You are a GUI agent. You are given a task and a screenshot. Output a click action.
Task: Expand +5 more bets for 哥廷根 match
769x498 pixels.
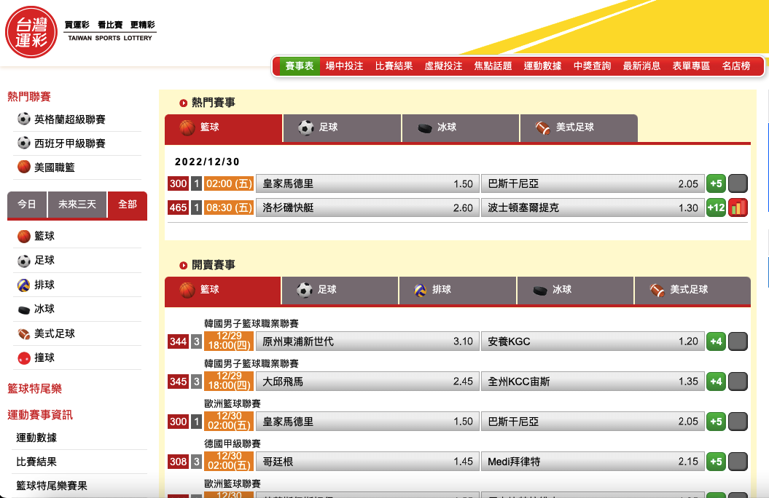pos(716,462)
